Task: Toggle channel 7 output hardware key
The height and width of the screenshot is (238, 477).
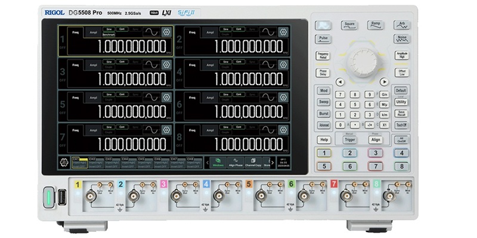Action: [376, 167]
